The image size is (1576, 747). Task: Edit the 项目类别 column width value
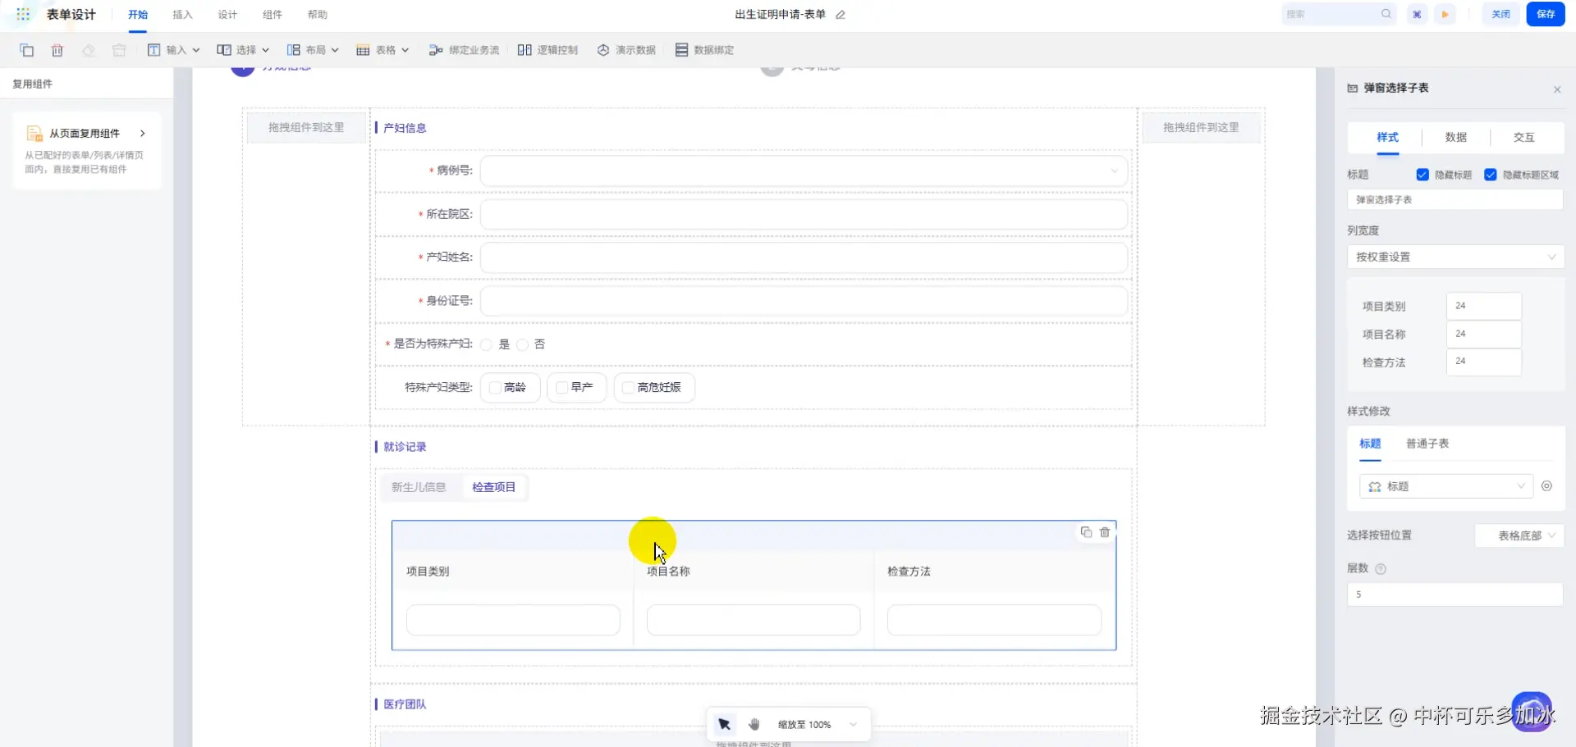coord(1484,306)
